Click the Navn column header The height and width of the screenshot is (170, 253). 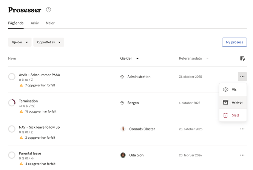pyautogui.click(x=12, y=58)
